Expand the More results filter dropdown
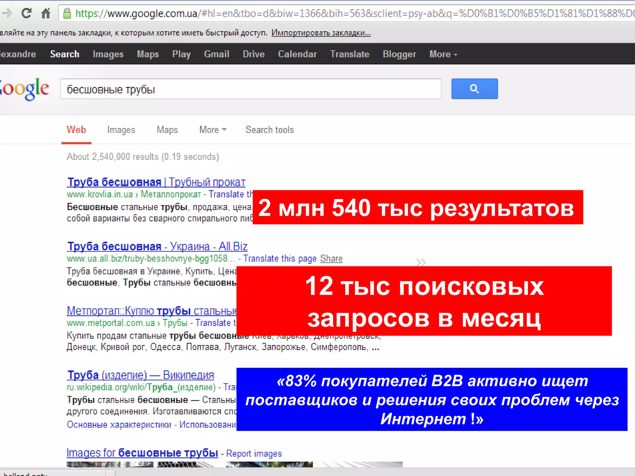 coord(213,130)
